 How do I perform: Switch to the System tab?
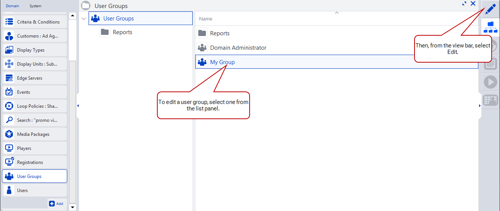35,6
